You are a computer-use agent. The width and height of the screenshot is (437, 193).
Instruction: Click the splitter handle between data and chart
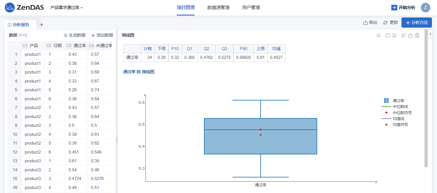click(x=116, y=139)
